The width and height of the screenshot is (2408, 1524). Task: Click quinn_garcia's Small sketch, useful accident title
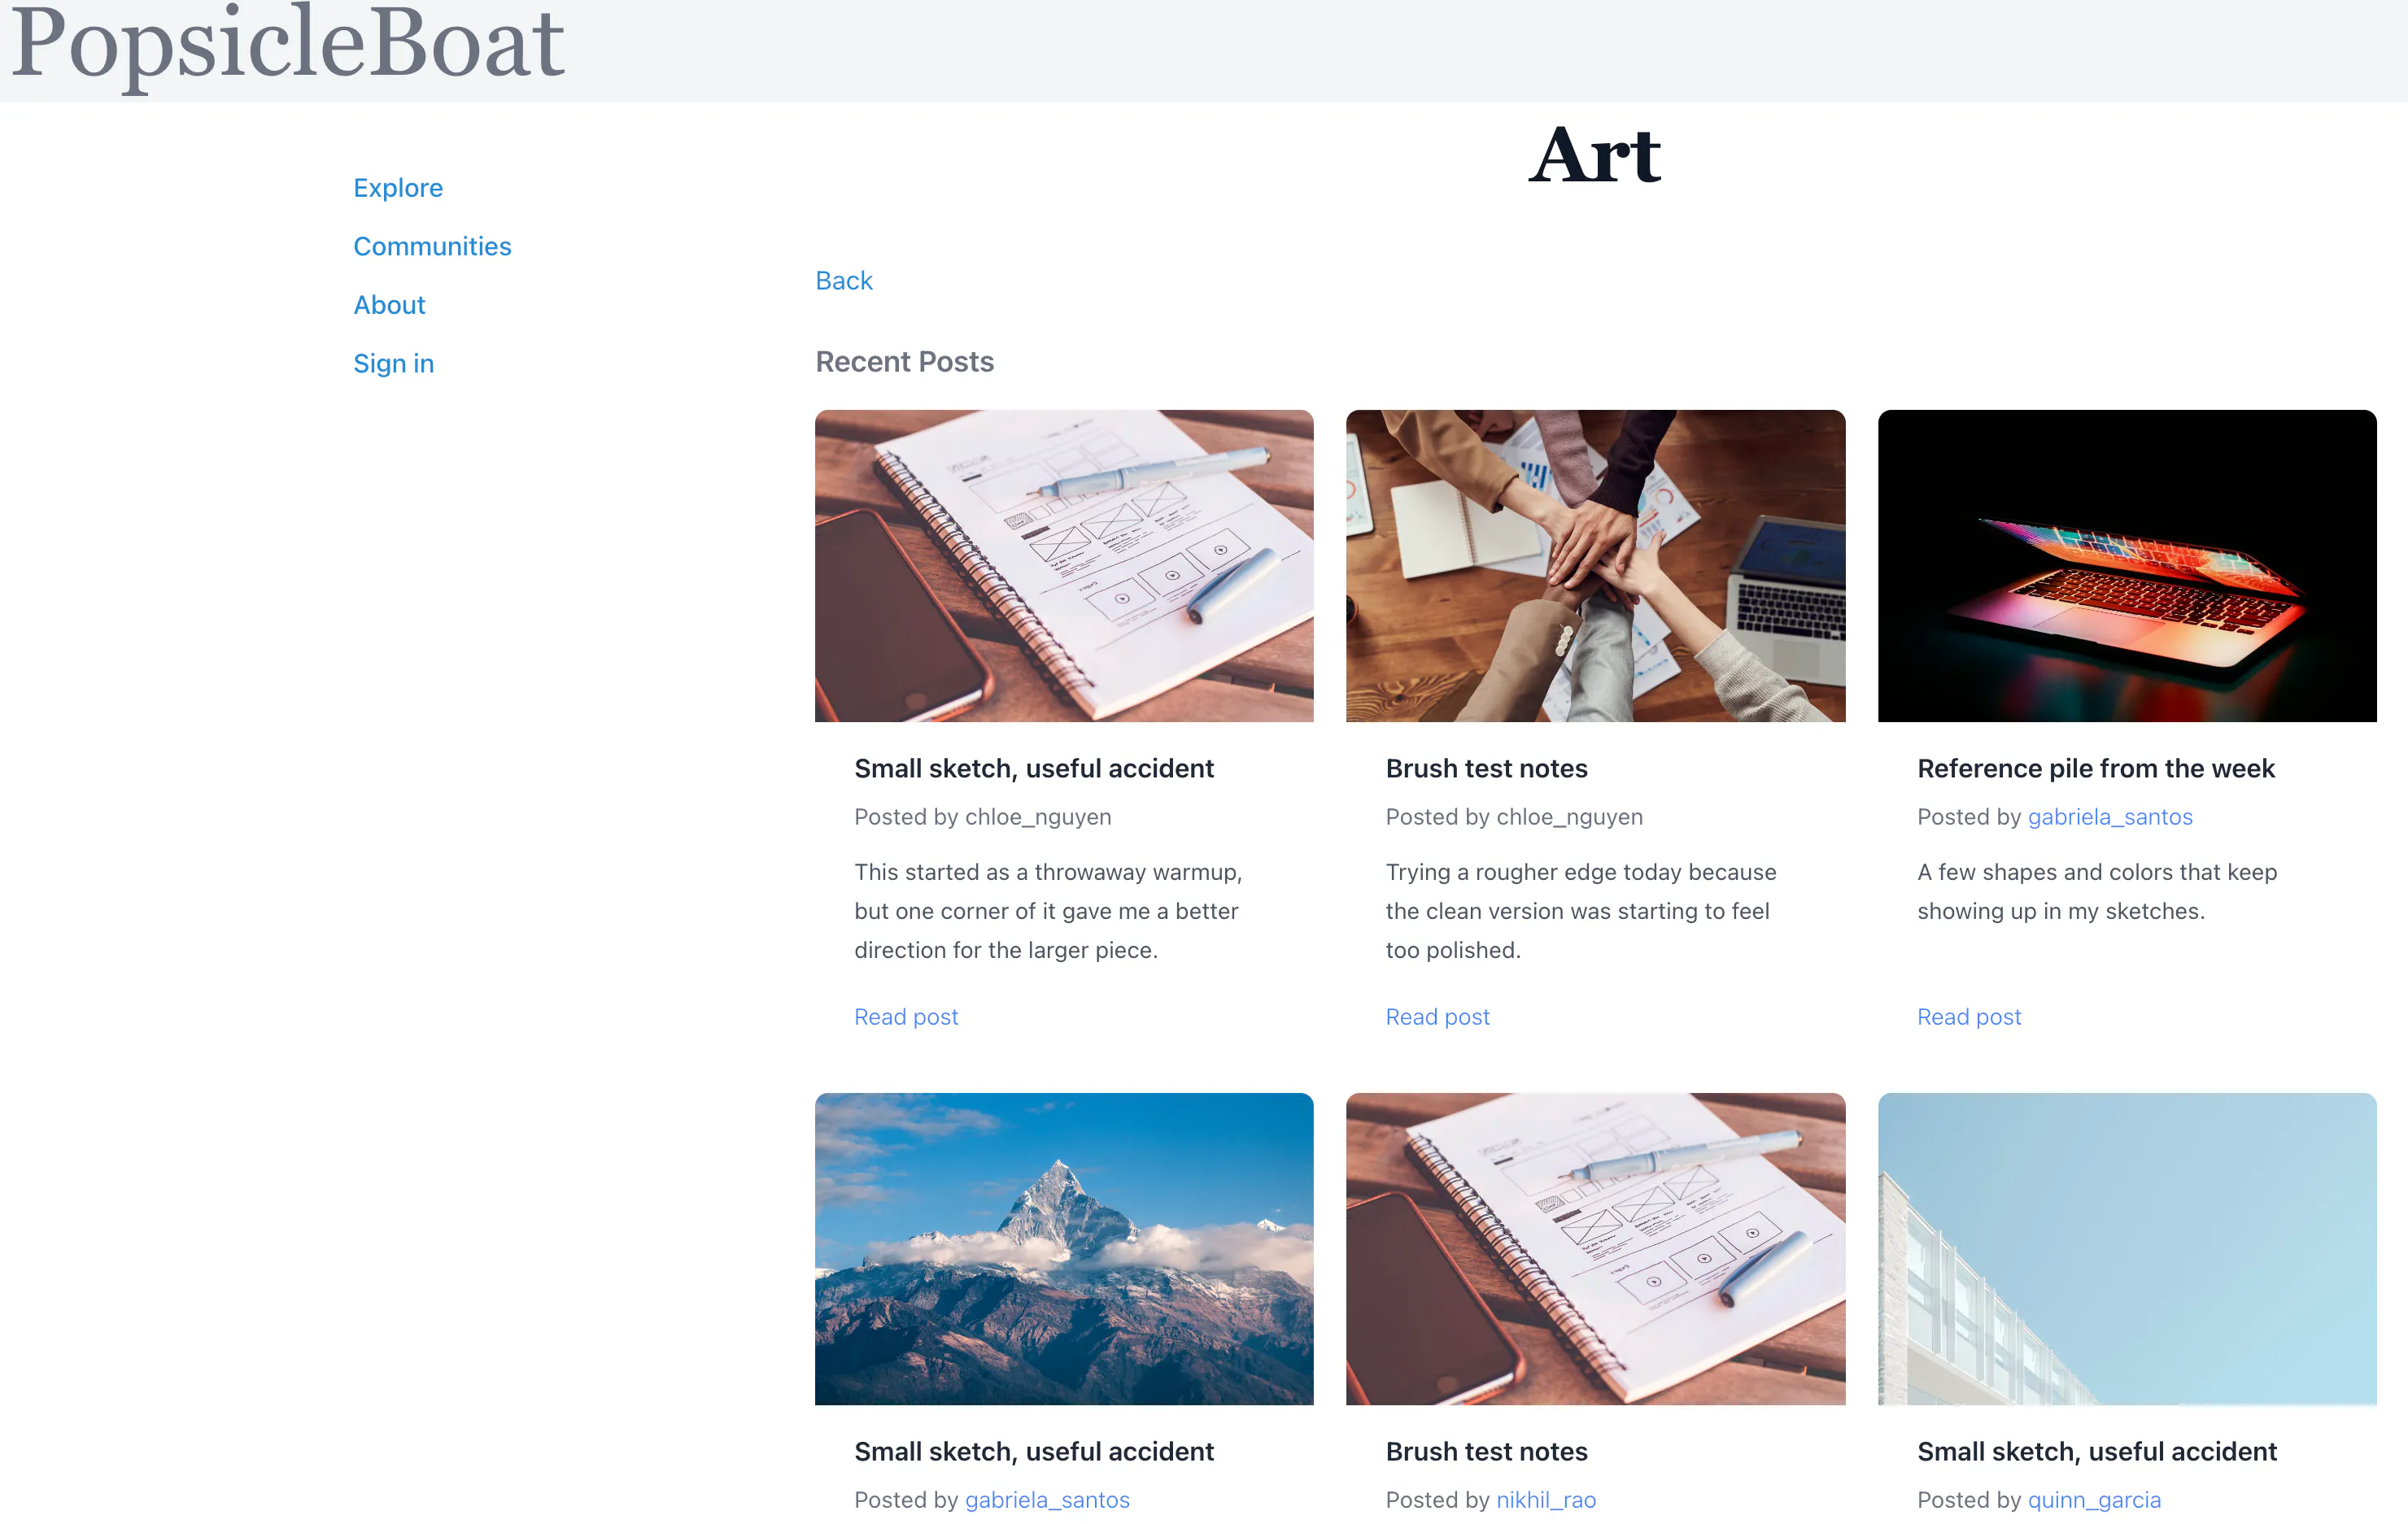(2097, 1451)
